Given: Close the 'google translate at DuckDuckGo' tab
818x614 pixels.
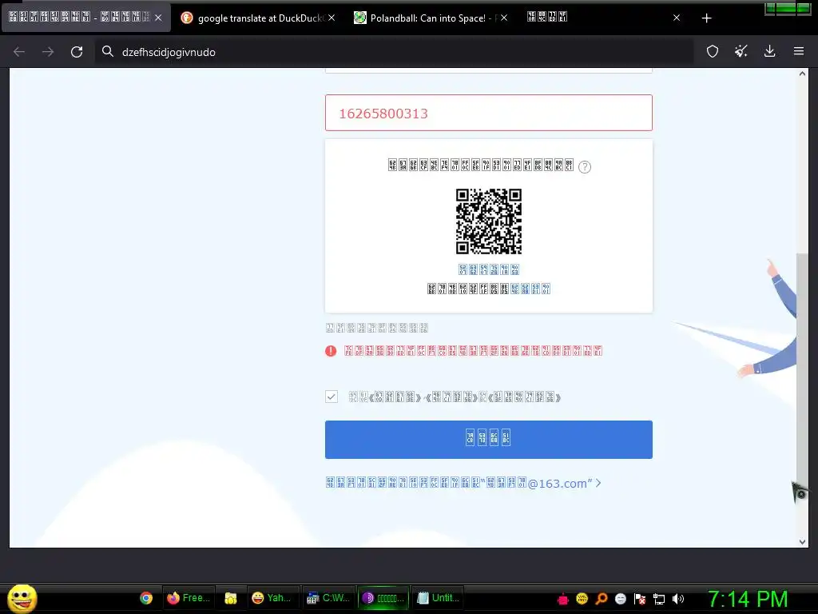Looking at the screenshot, I should pos(332,18).
